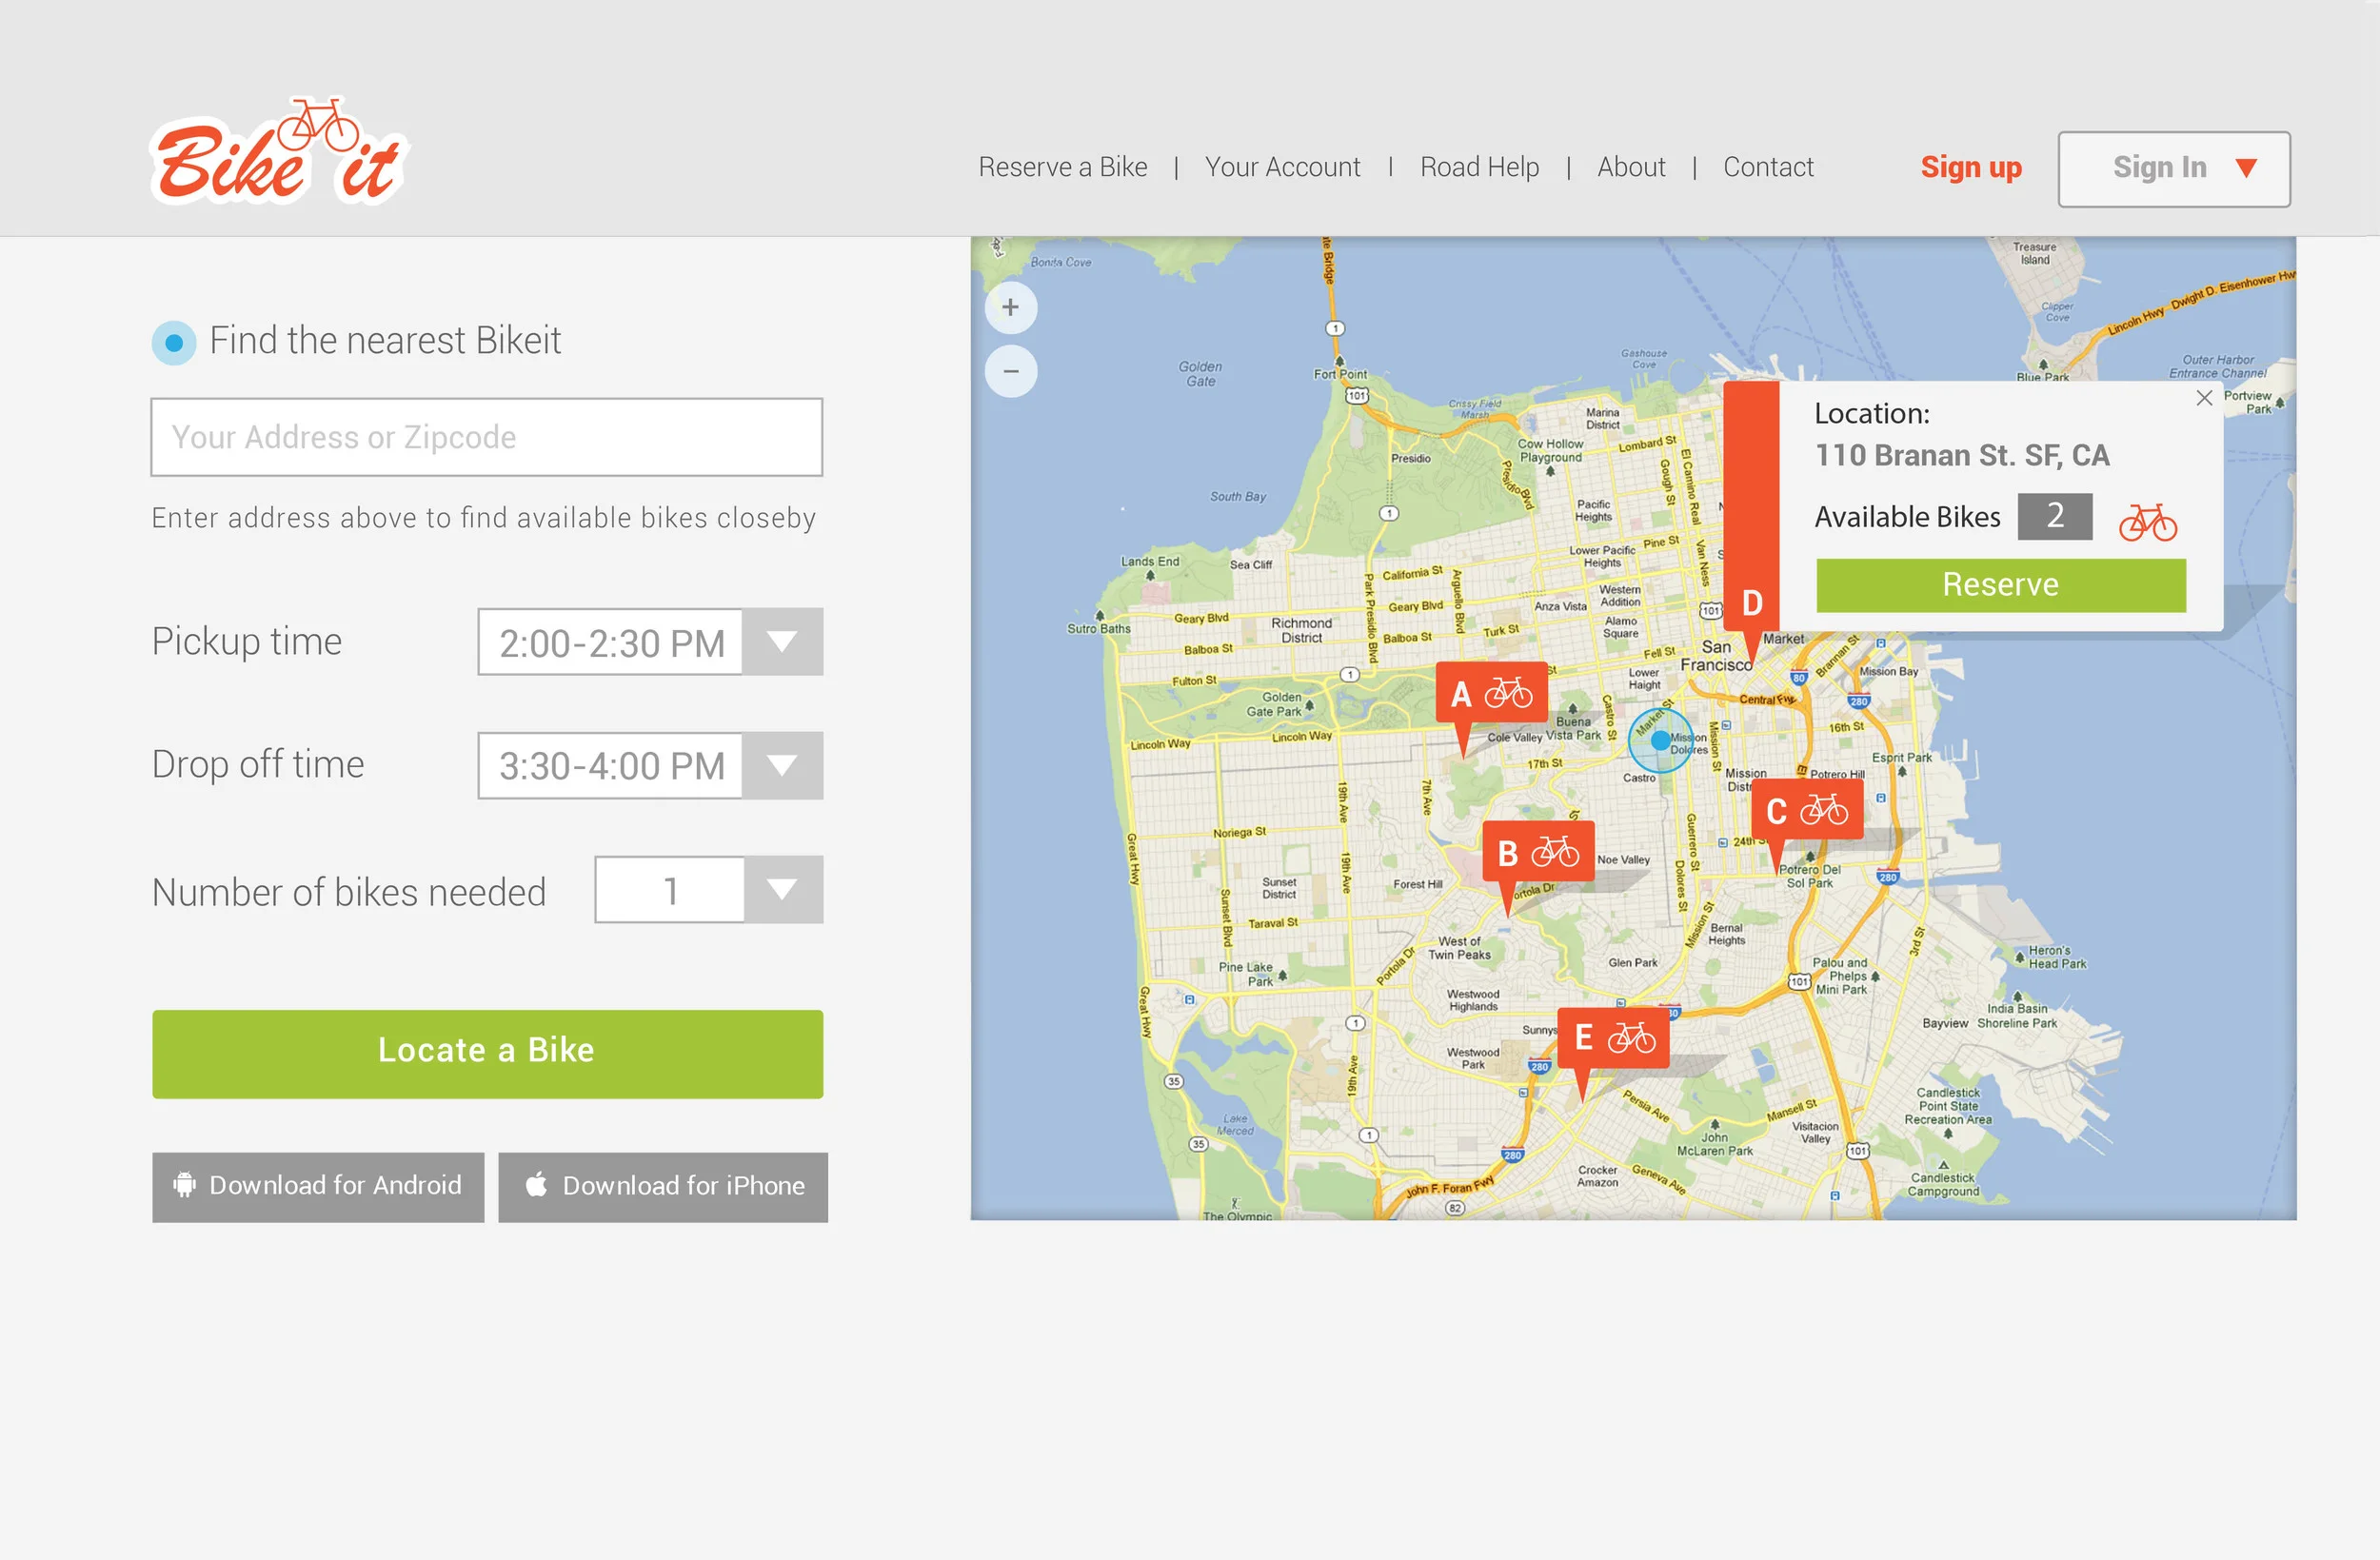Select Find the nearest Bikeit radio button
The width and height of the screenshot is (2380, 1560).
(174, 343)
